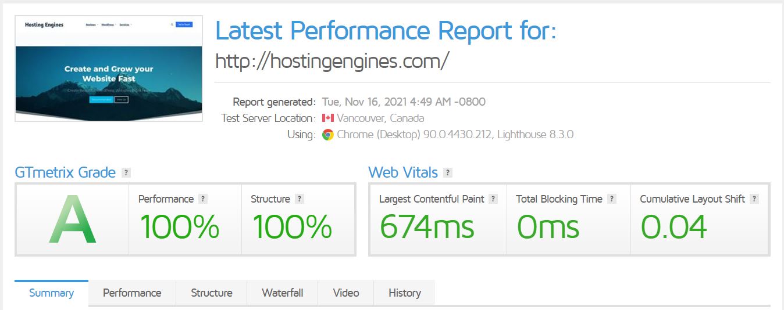
Task: Open the Performance score help icon
Action: click(203, 199)
